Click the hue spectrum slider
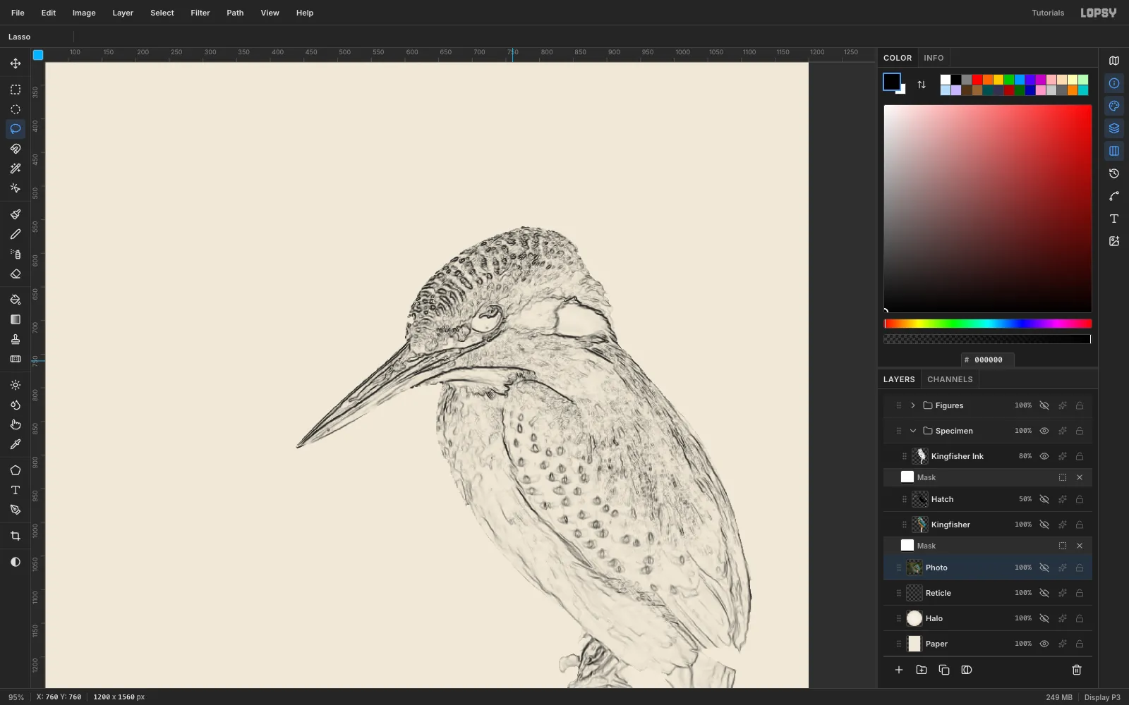The width and height of the screenshot is (1129, 705). point(988,324)
